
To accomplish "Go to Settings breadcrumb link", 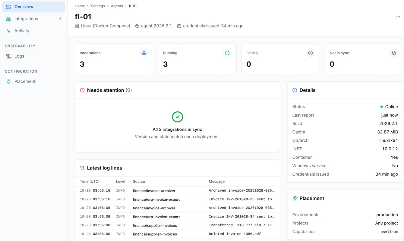I will (98, 6).
